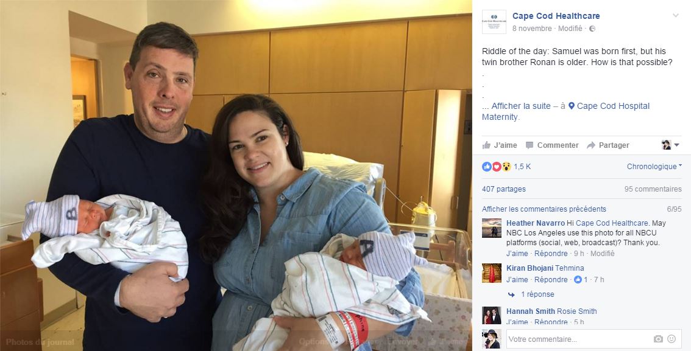Click the Partager arrow icon
The image size is (691, 351).
click(x=591, y=145)
